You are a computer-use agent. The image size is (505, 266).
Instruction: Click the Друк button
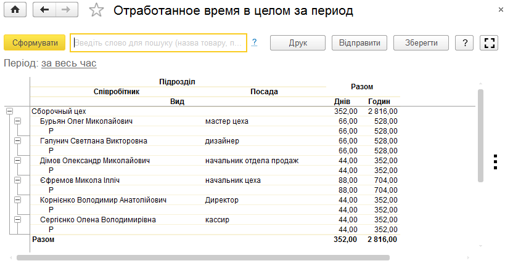(298, 42)
